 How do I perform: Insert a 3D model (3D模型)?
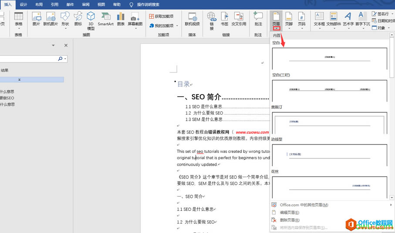click(91, 21)
